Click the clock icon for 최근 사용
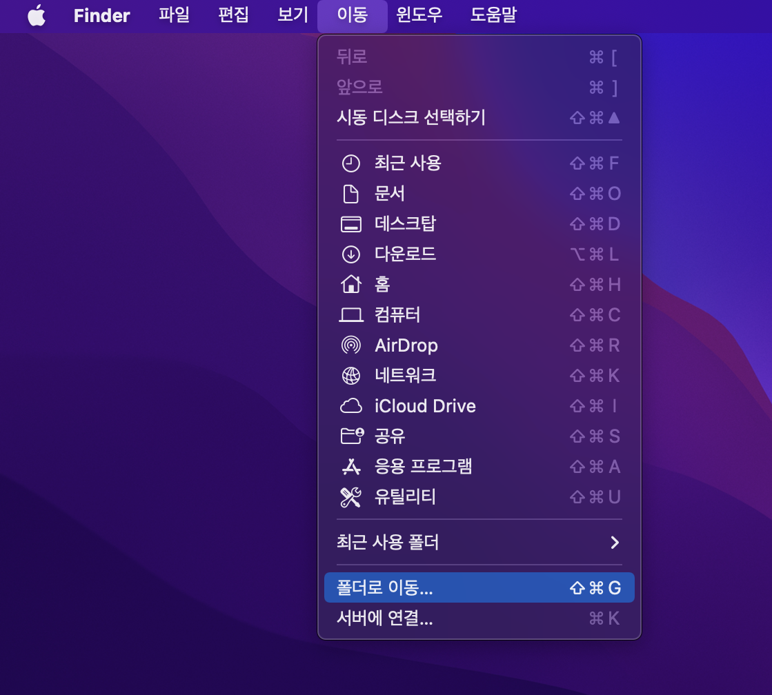 point(351,163)
